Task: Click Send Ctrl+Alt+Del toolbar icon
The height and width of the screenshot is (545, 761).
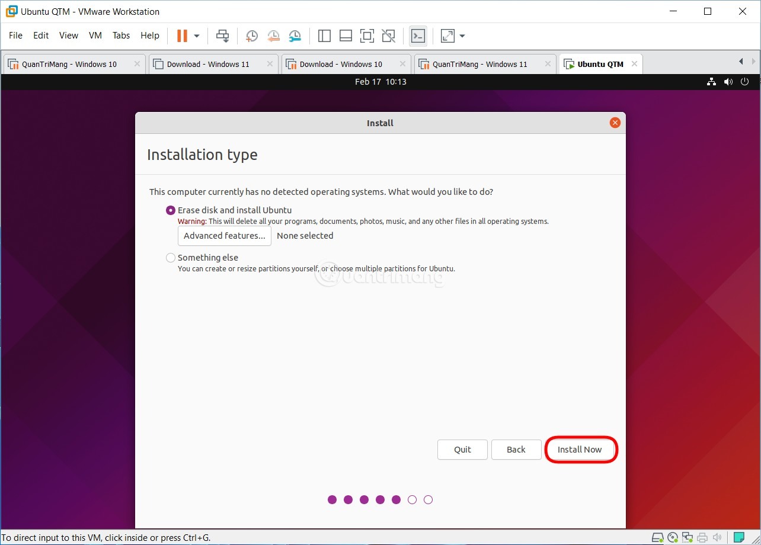Action: click(x=222, y=36)
